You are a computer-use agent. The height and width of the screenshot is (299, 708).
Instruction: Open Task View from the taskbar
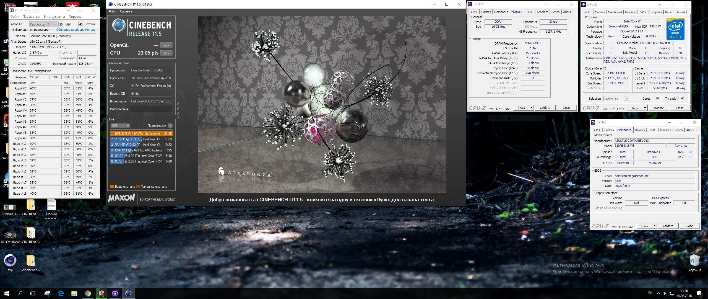pos(33,293)
